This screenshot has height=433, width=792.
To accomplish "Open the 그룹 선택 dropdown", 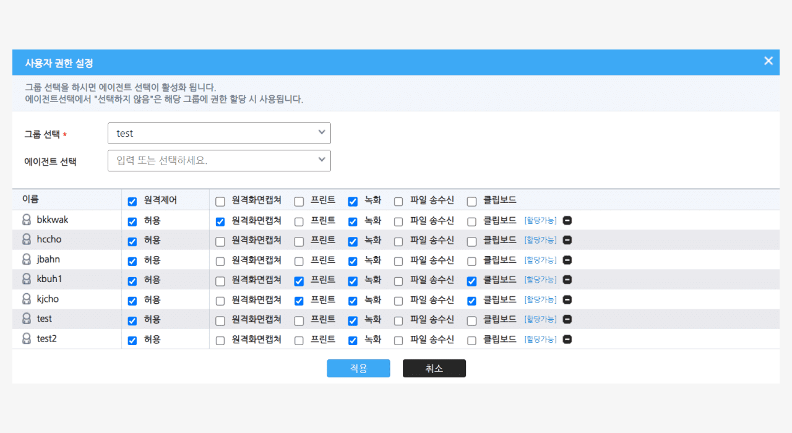I will (219, 133).
